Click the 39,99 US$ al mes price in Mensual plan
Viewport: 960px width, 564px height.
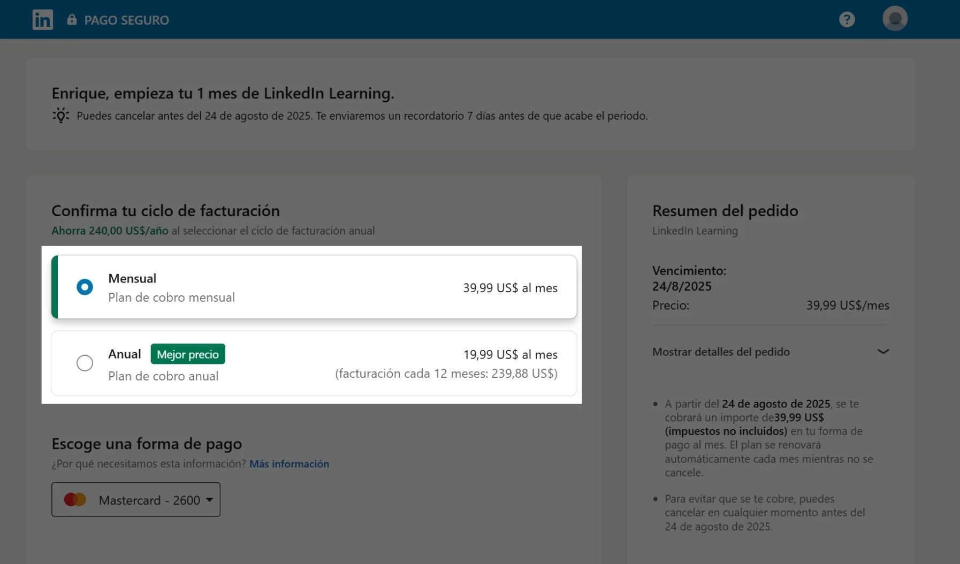(x=510, y=288)
